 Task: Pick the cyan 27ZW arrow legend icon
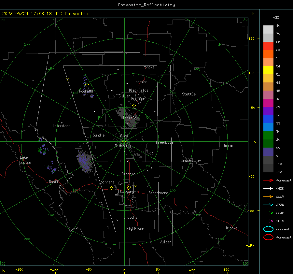(x=268, y=205)
